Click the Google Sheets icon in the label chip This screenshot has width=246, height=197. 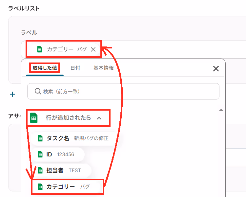click(39, 49)
